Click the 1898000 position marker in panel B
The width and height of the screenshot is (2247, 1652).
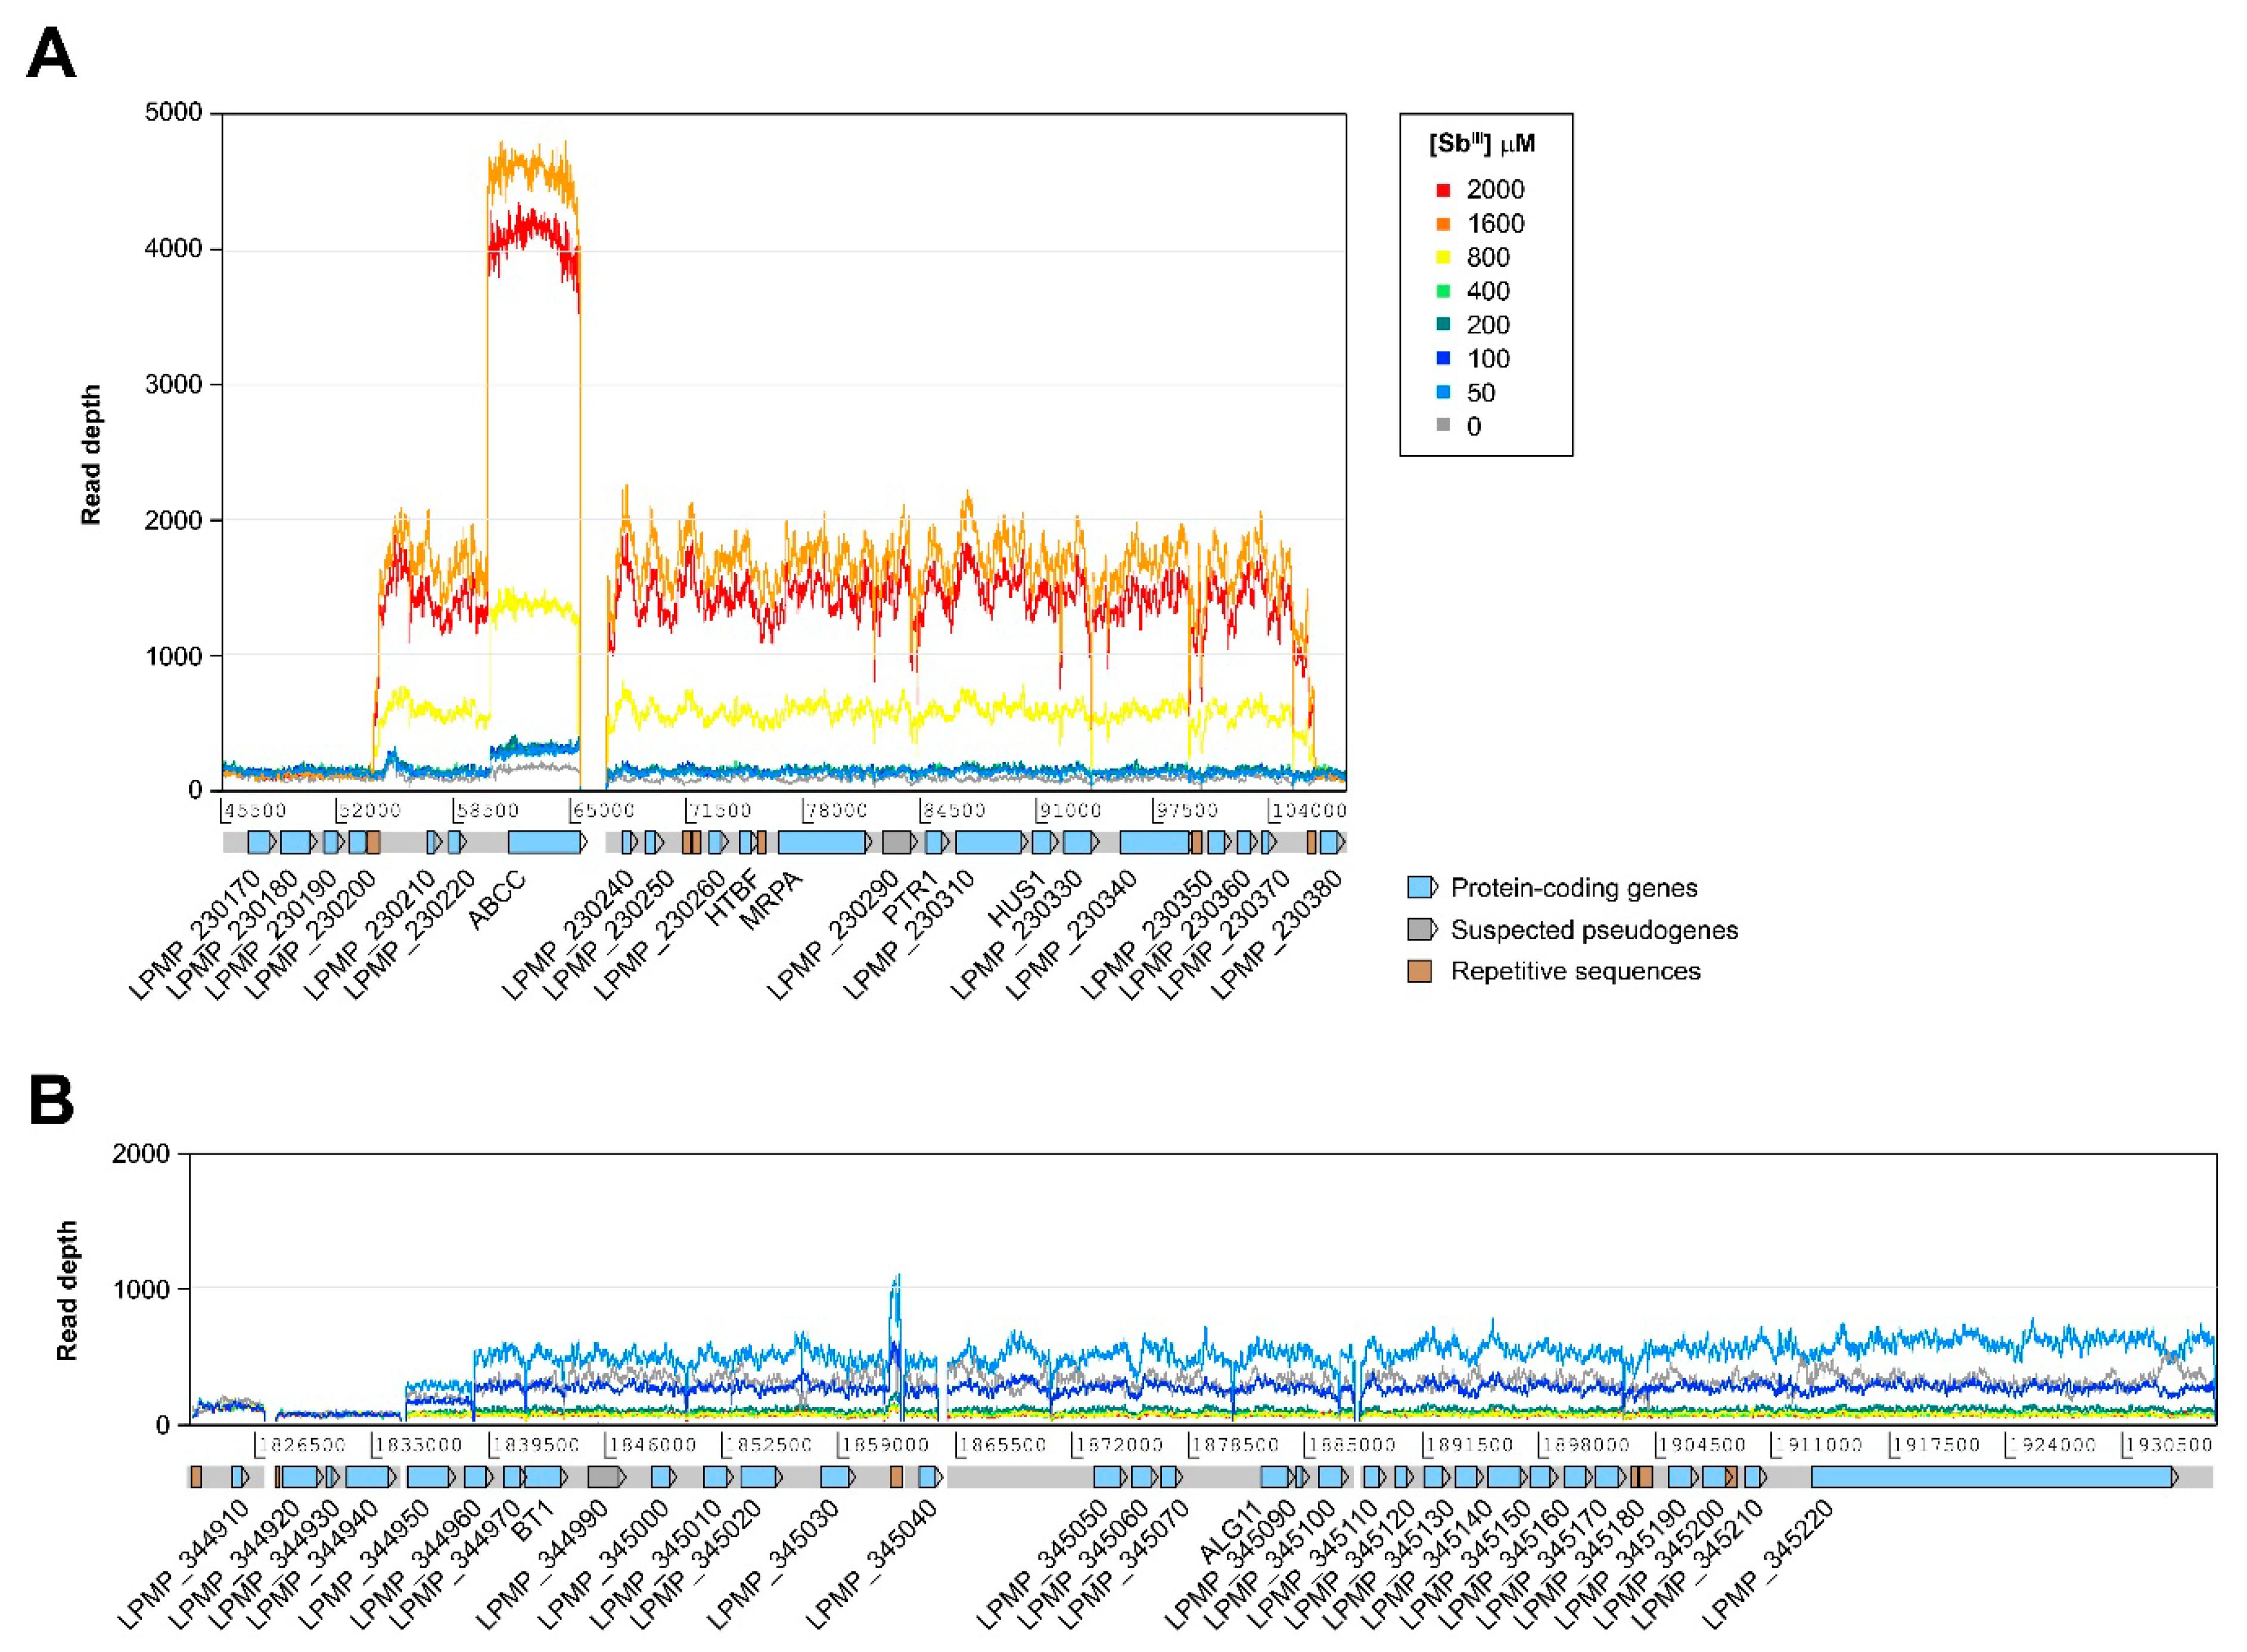pyautogui.click(x=1584, y=1445)
